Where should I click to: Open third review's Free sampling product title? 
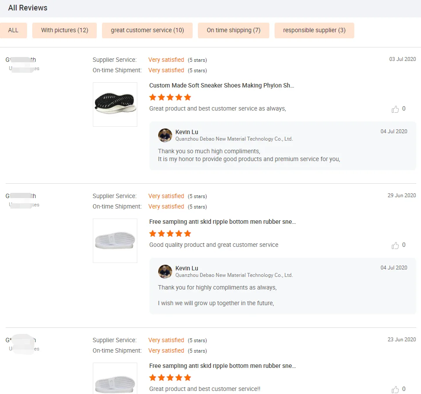222,366
